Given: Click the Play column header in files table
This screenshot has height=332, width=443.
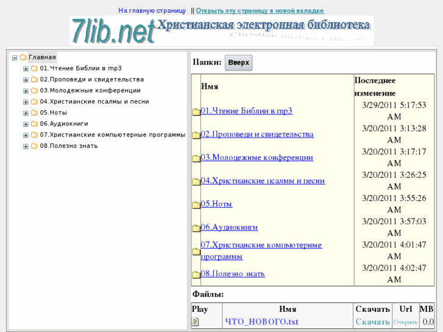Looking at the screenshot, I should point(200,309).
